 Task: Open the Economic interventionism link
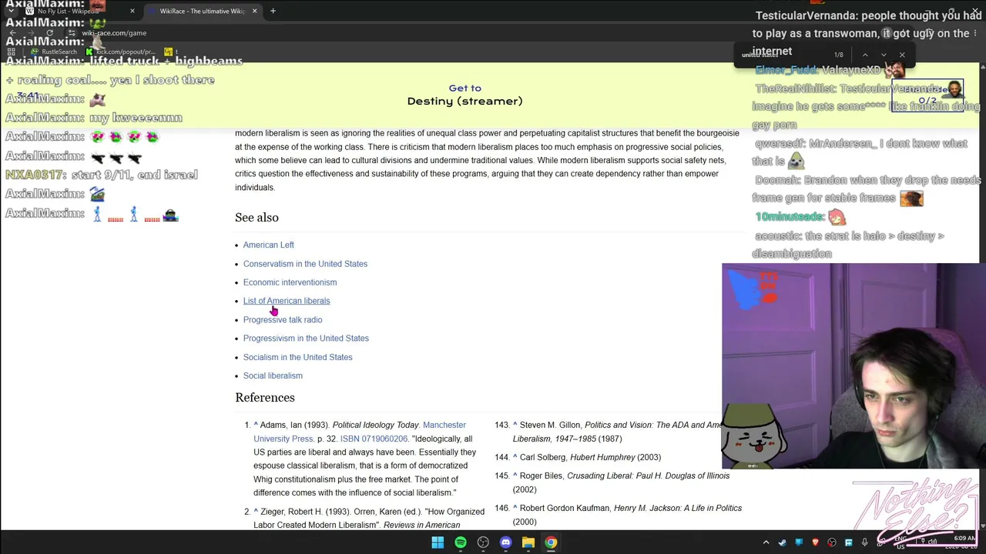coord(290,282)
